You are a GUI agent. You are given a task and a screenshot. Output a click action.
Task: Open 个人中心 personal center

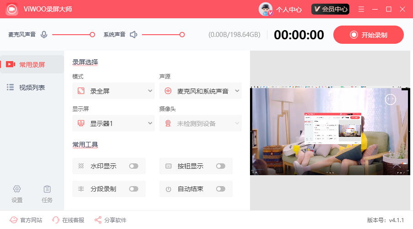click(x=288, y=10)
